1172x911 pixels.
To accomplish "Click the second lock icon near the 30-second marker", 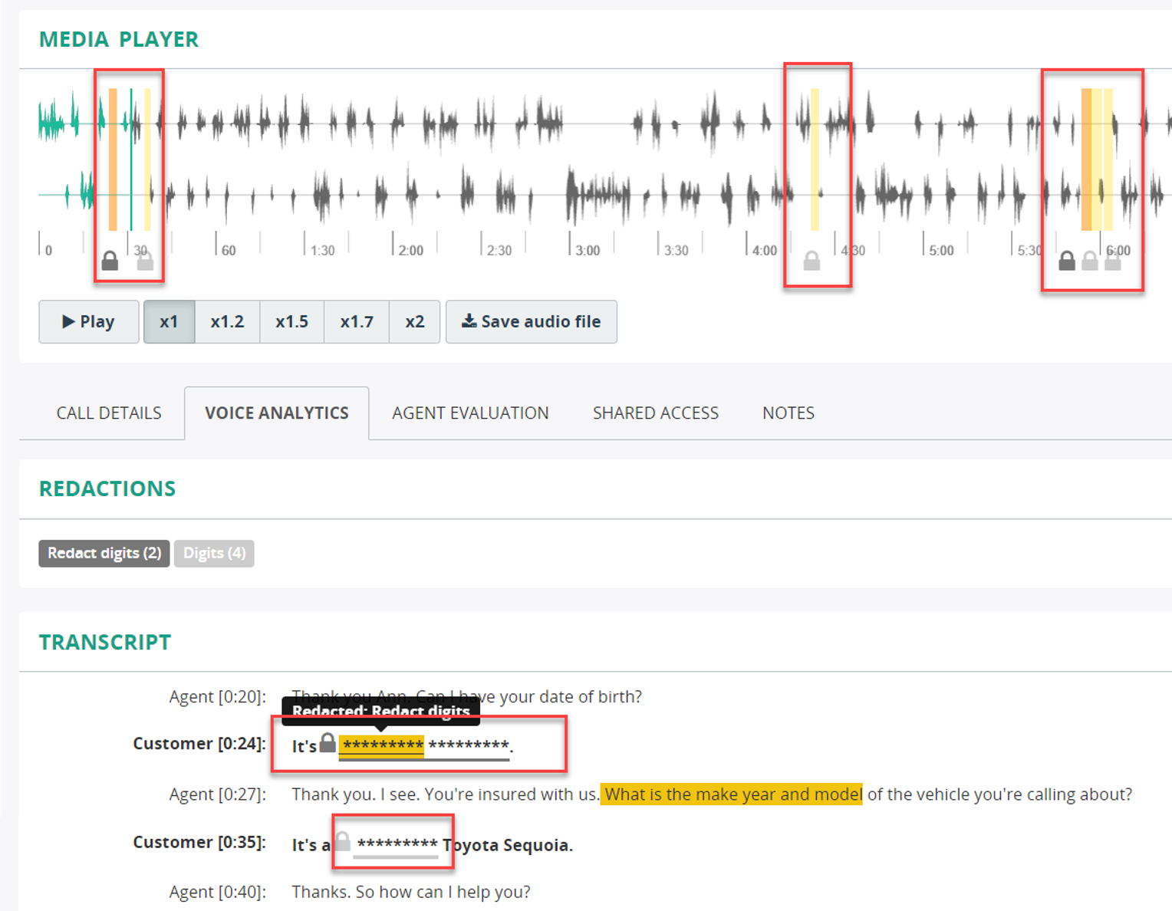I will 145,260.
